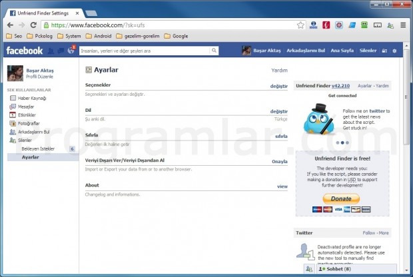413x277 pixels.
Task: Open a new browser tab
Action: (x=91, y=13)
